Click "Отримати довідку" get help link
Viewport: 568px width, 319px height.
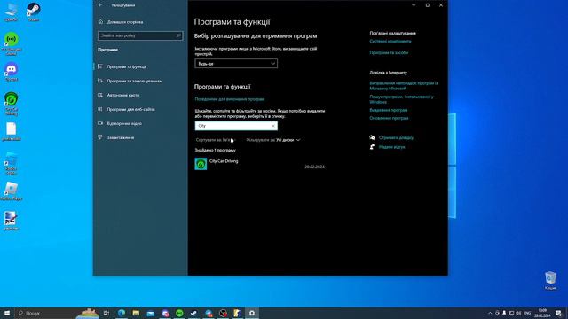[396, 138]
